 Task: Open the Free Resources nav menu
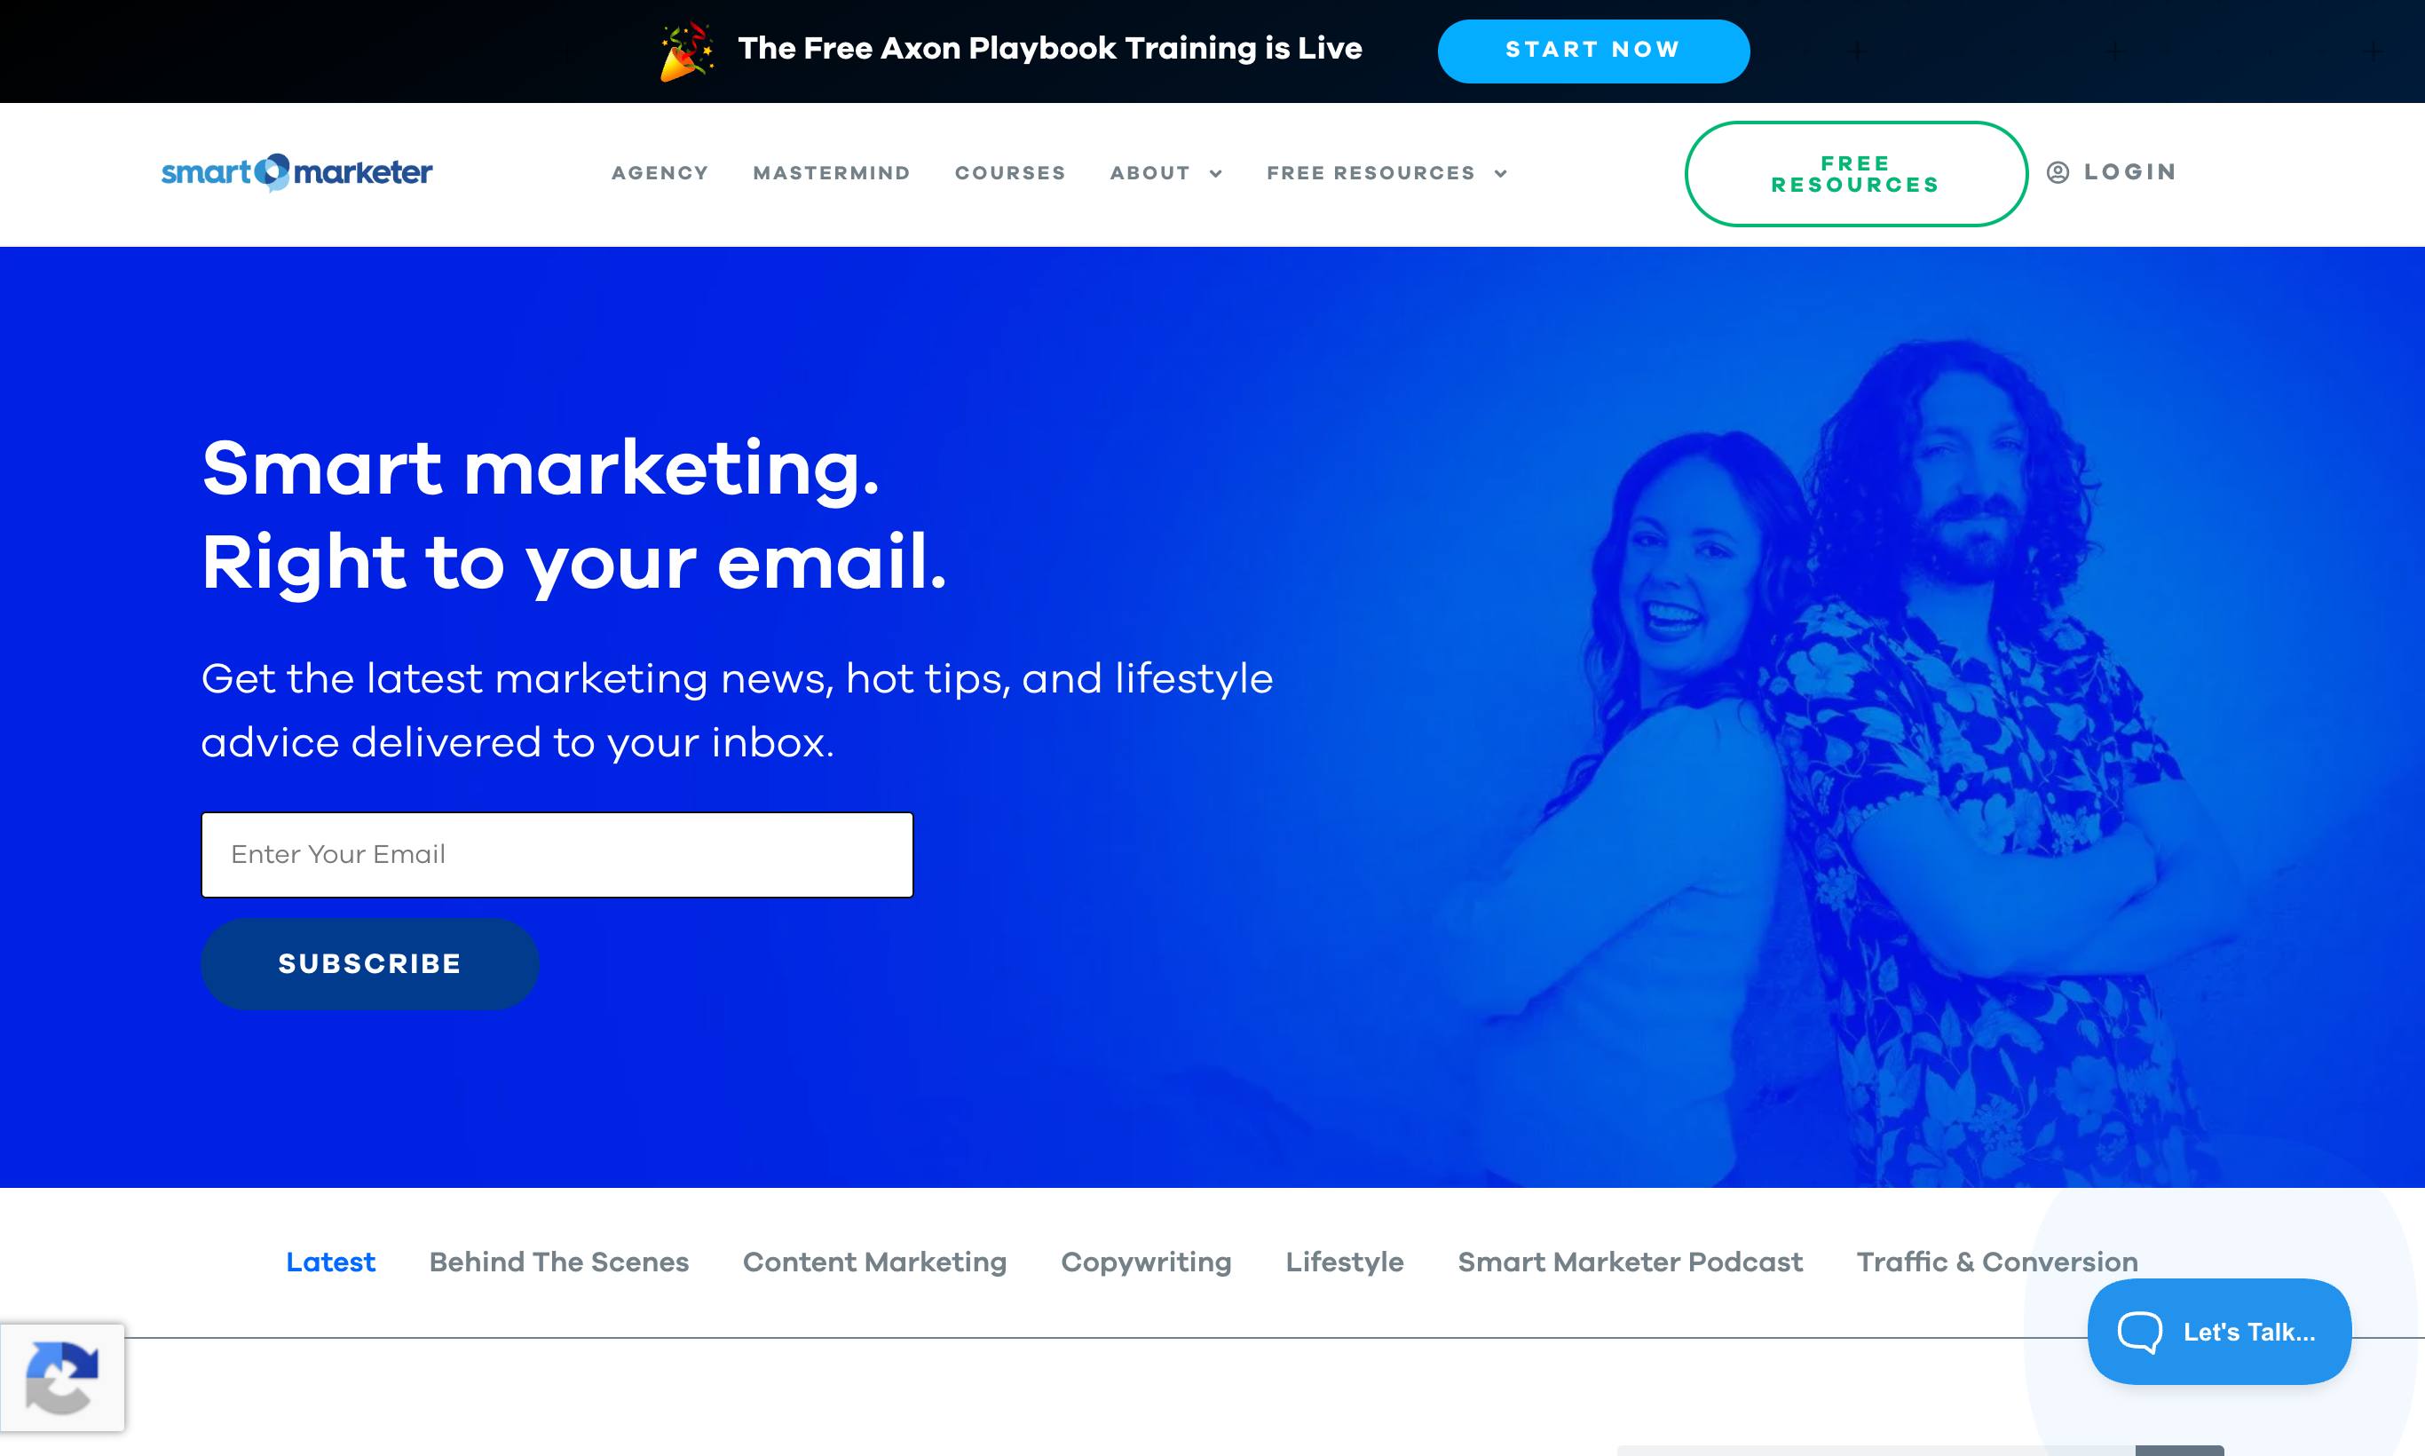(1371, 173)
